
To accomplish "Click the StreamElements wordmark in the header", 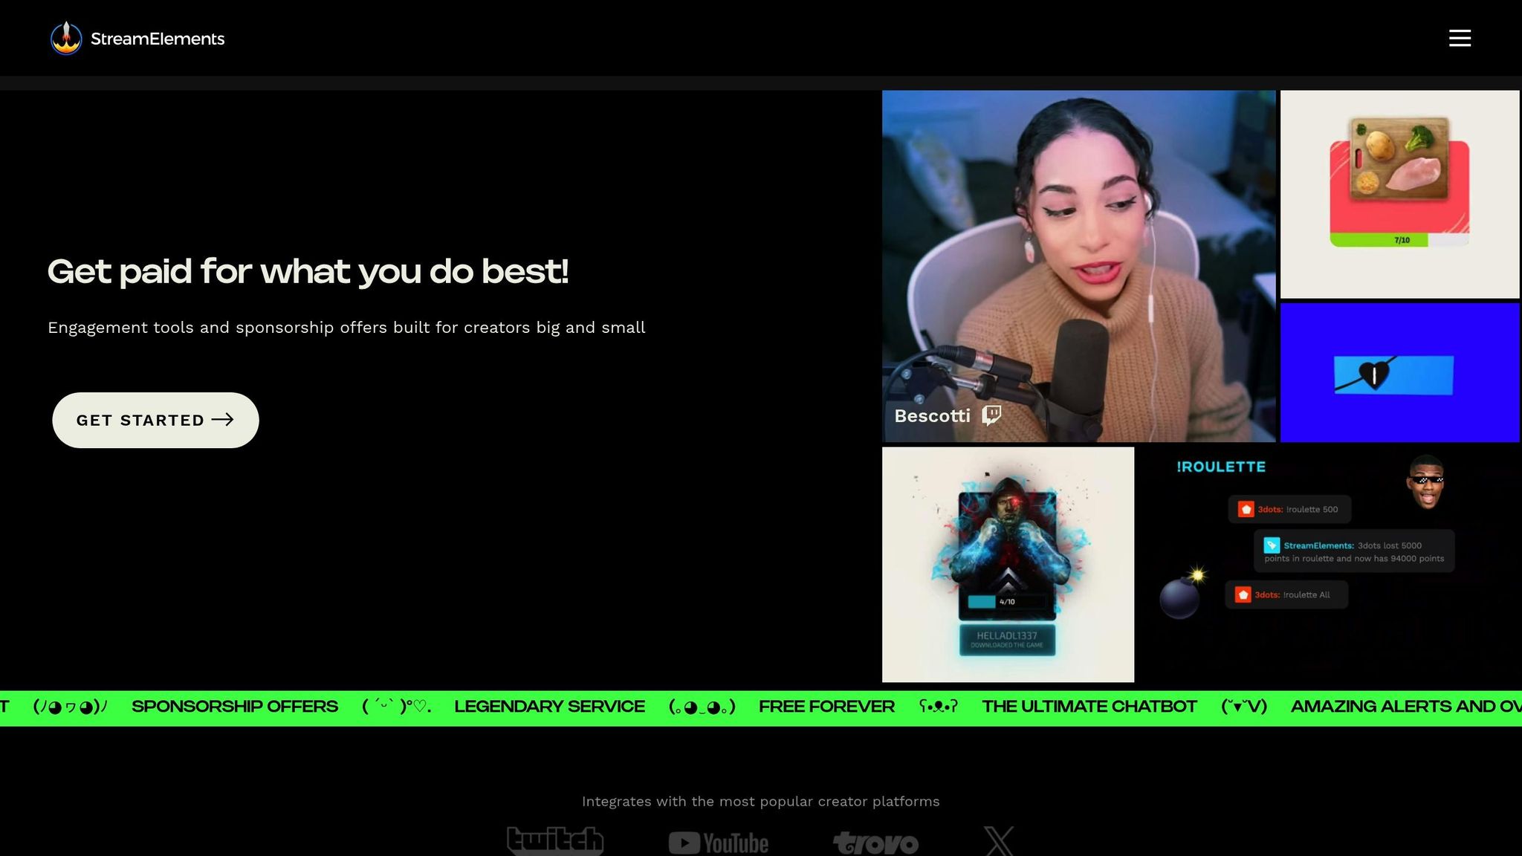I will tap(157, 38).
